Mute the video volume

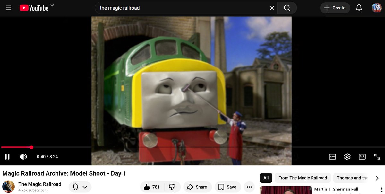[x=23, y=157]
